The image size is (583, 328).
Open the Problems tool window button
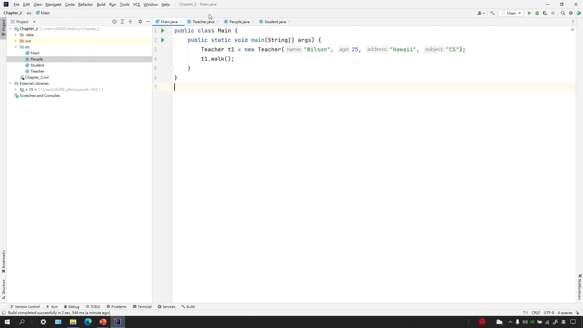coord(116,306)
